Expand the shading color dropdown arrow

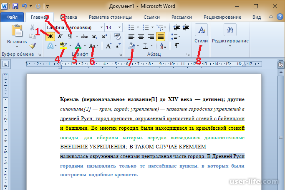pyautogui.click(x=138, y=46)
